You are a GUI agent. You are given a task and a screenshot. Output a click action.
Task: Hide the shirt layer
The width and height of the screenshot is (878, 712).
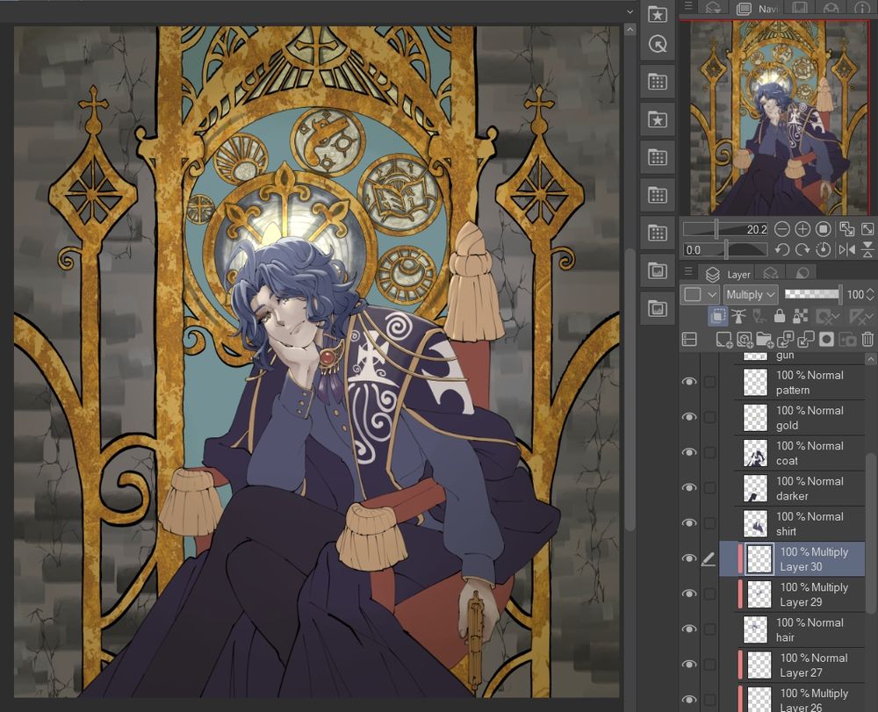[x=689, y=522]
